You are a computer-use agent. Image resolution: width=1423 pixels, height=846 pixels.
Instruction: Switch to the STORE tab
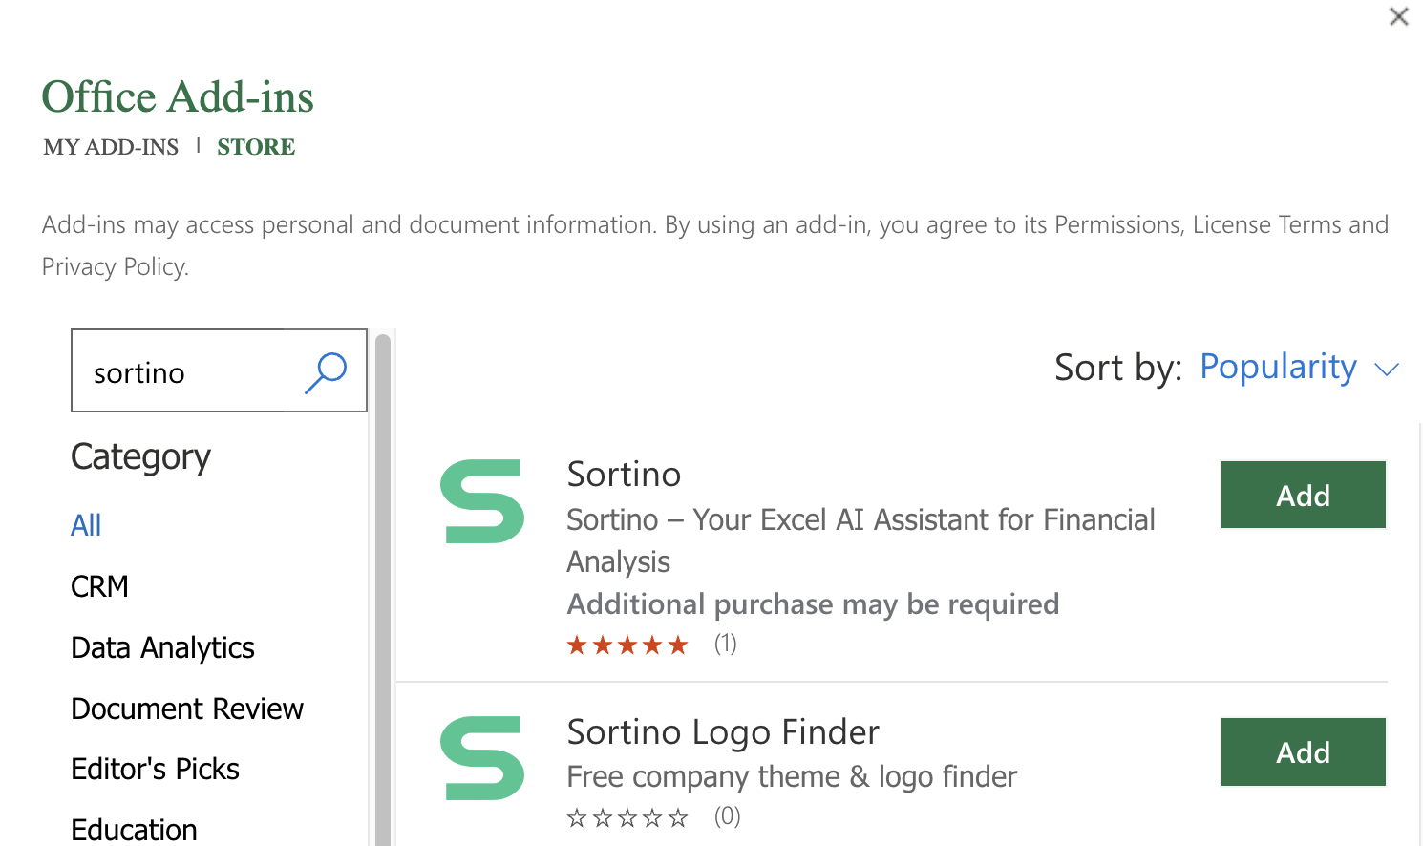256,147
